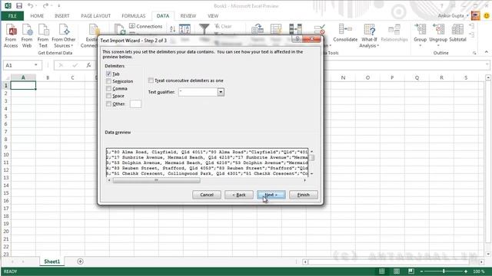Click the Filter funnel icon
Viewport: 492px width, 276px height.
[x=204, y=29]
